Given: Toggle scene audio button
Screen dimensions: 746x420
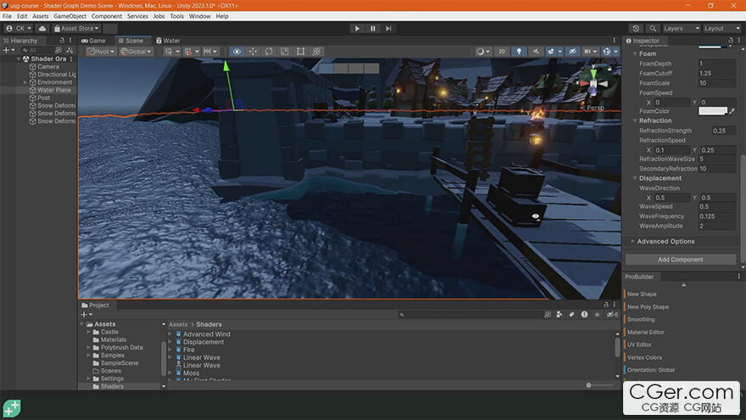Looking at the screenshot, I should point(536,52).
